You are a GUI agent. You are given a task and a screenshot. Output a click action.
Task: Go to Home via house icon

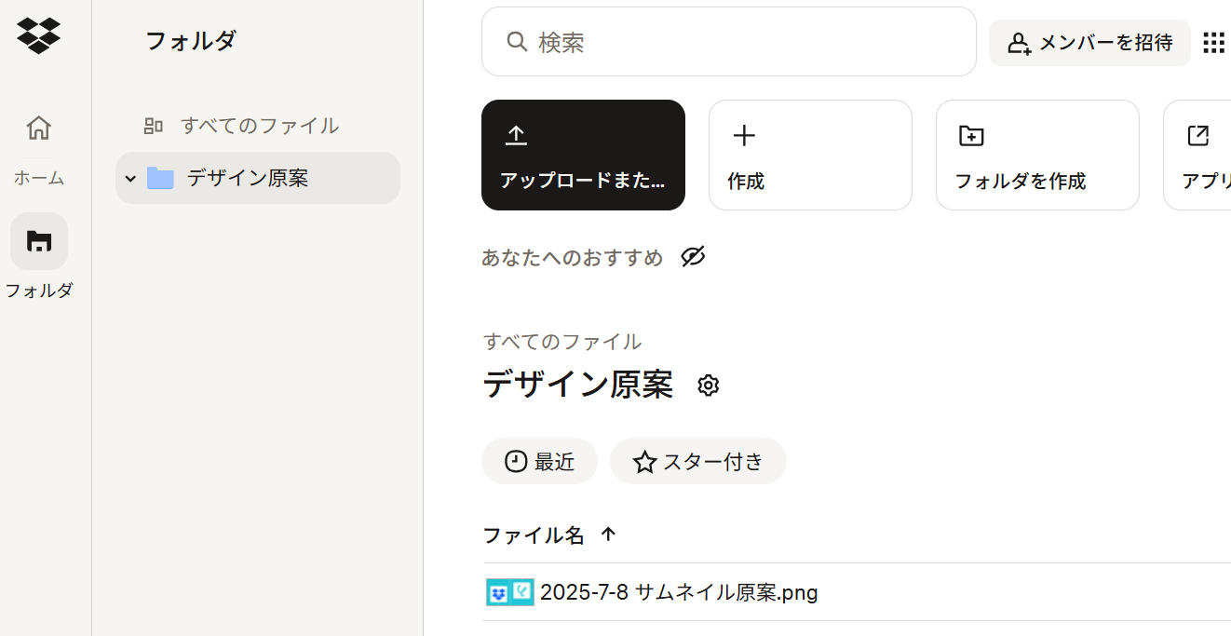(38, 128)
